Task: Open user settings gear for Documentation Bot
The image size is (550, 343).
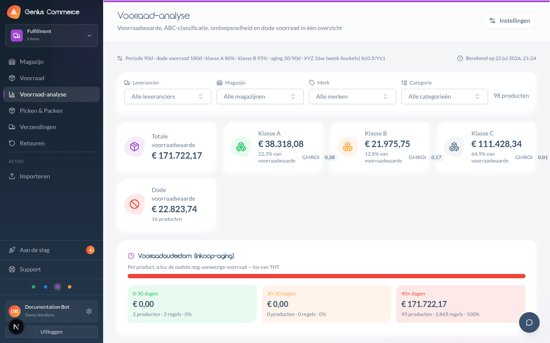Action: click(89, 311)
